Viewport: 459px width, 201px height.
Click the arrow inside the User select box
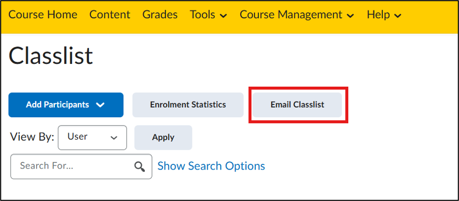[114, 138]
